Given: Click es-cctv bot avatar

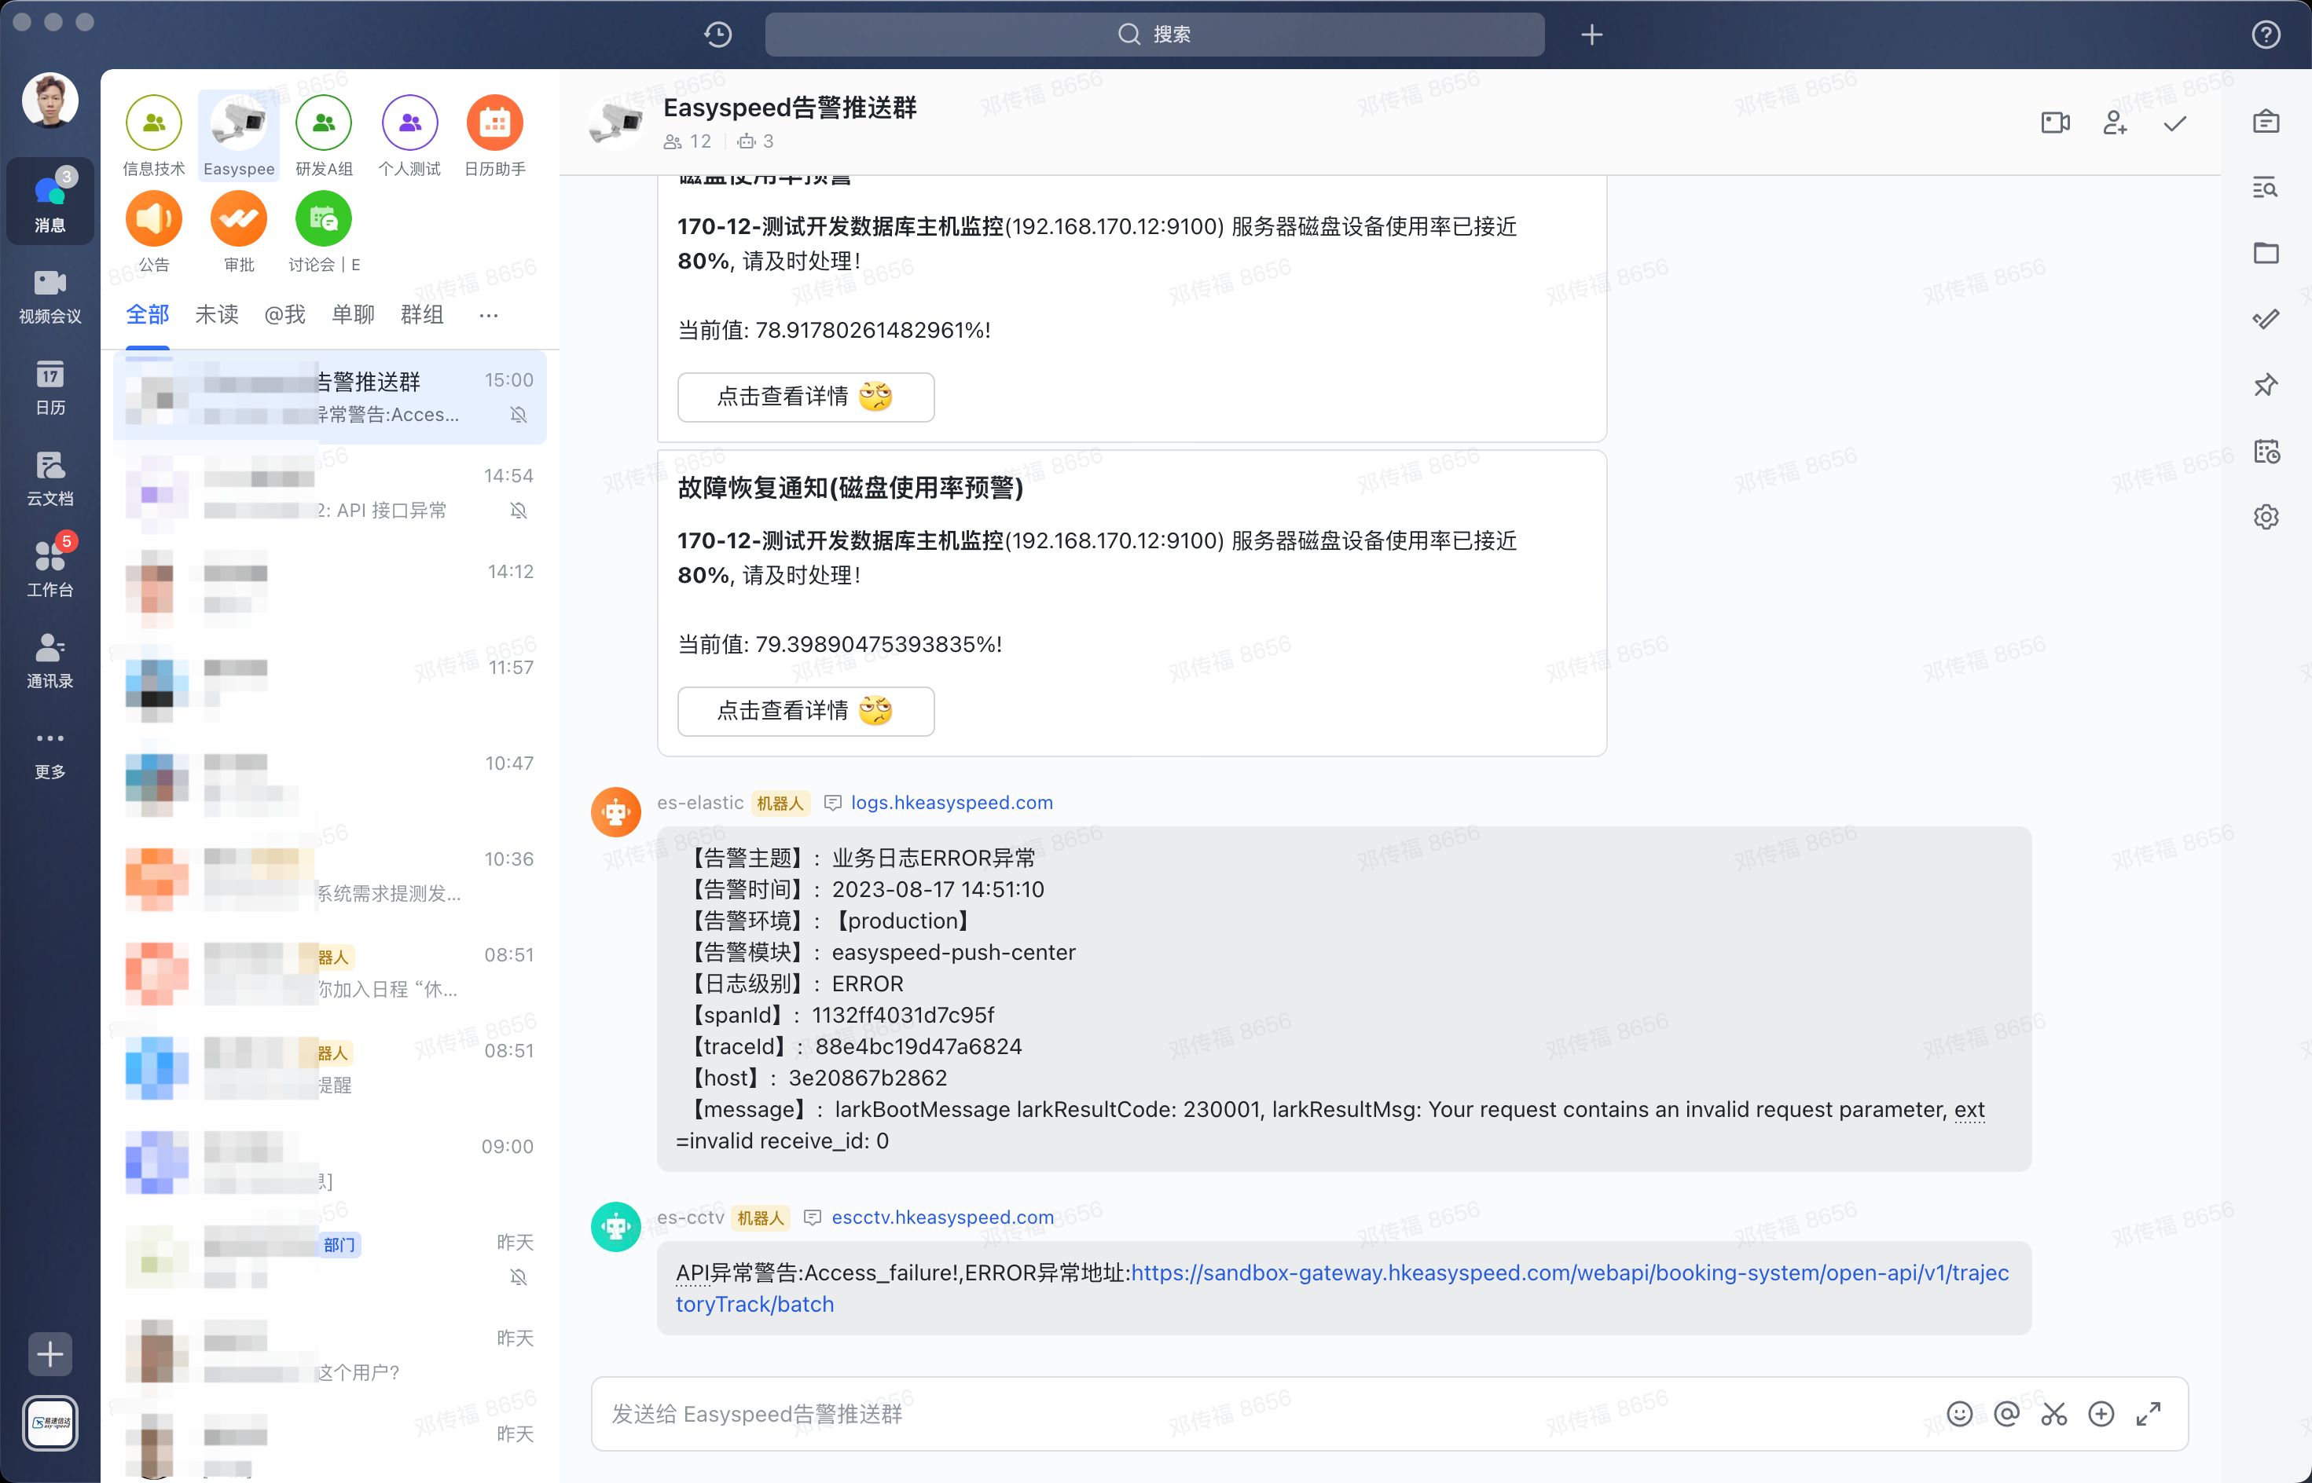Looking at the screenshot, I should click(617, 1226).
